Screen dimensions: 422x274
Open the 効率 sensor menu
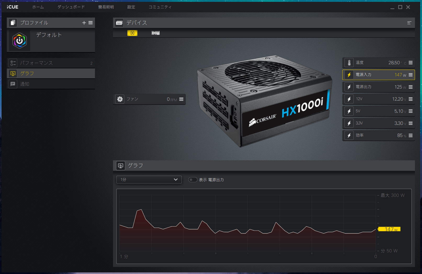click(411, 135)
